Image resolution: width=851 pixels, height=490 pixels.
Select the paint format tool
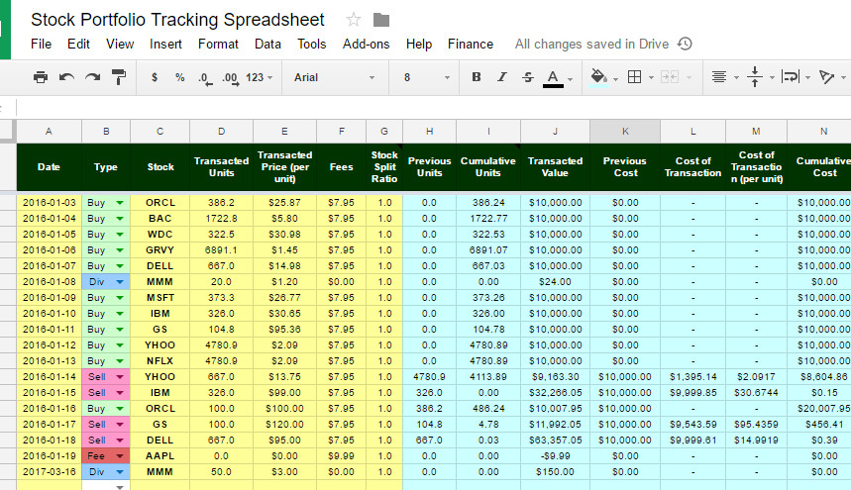tap(119, 77)
